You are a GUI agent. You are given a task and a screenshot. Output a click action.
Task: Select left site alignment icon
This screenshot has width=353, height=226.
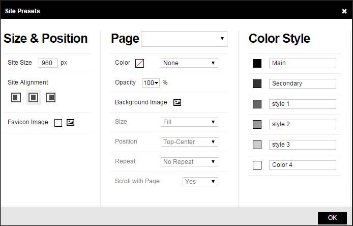(x=16, y=97)
